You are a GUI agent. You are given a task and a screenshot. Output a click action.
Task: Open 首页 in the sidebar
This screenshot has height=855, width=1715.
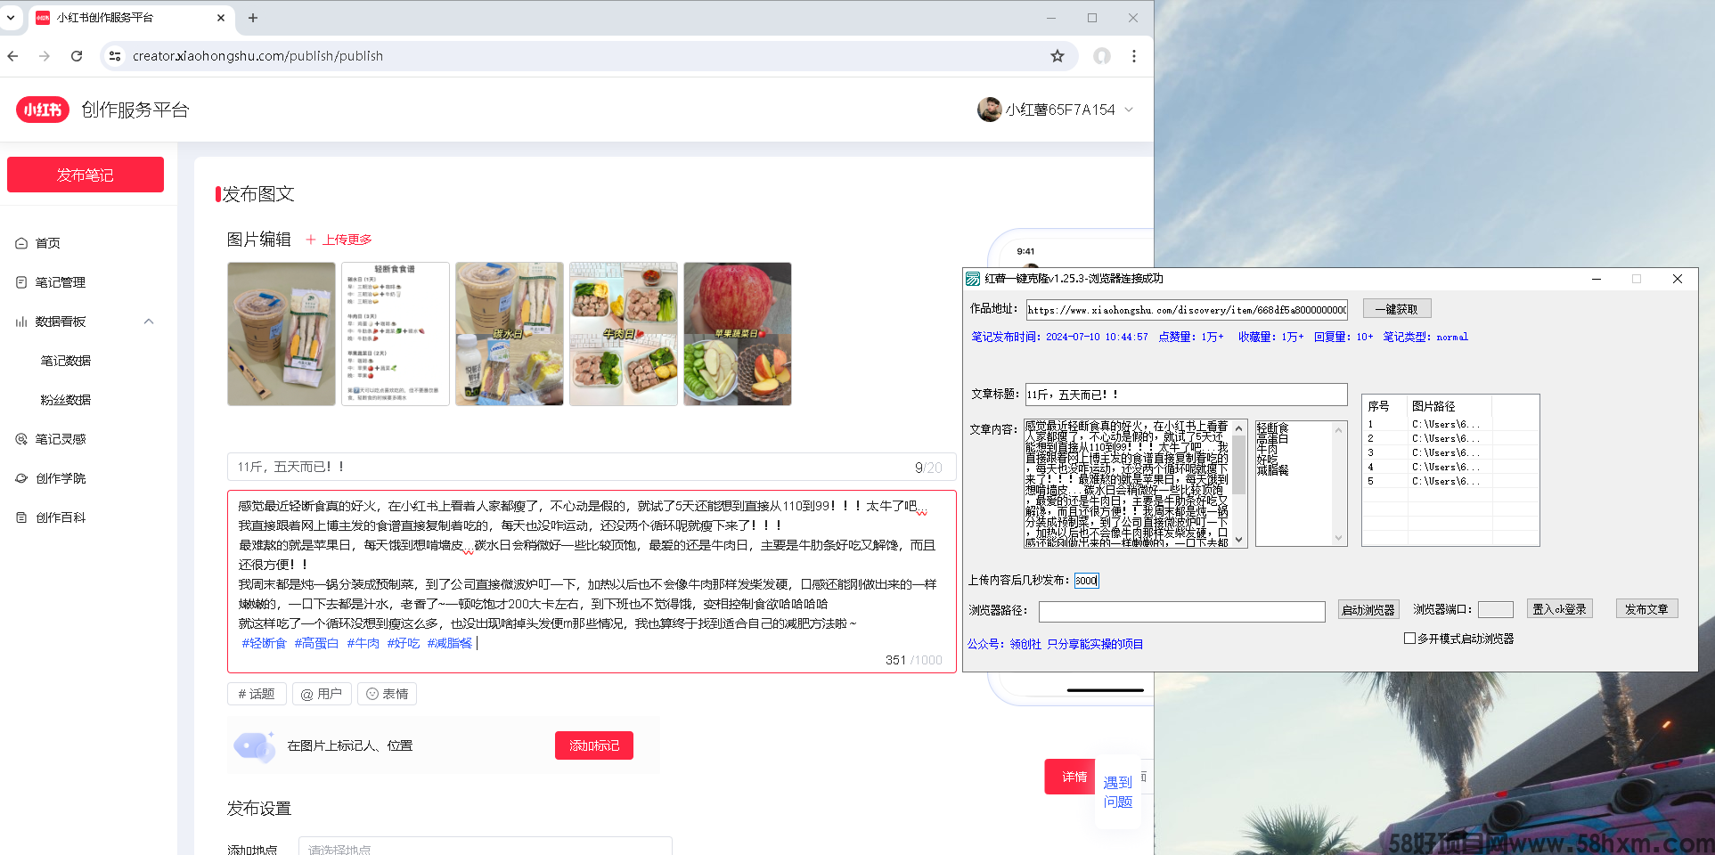pyautogui.click(x=48, y=243)
